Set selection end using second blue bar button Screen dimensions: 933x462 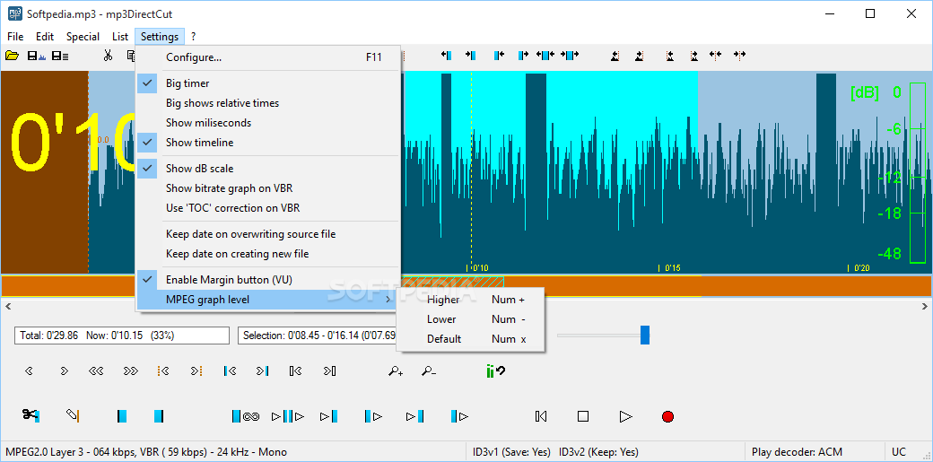[158, 416]
